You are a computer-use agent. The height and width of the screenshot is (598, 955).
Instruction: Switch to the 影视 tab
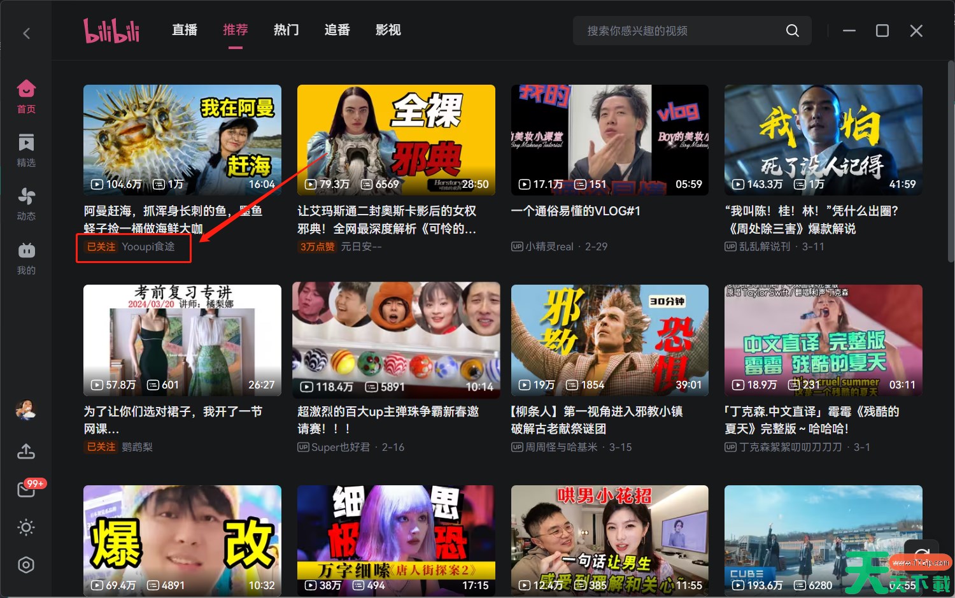tap(388, 30)
